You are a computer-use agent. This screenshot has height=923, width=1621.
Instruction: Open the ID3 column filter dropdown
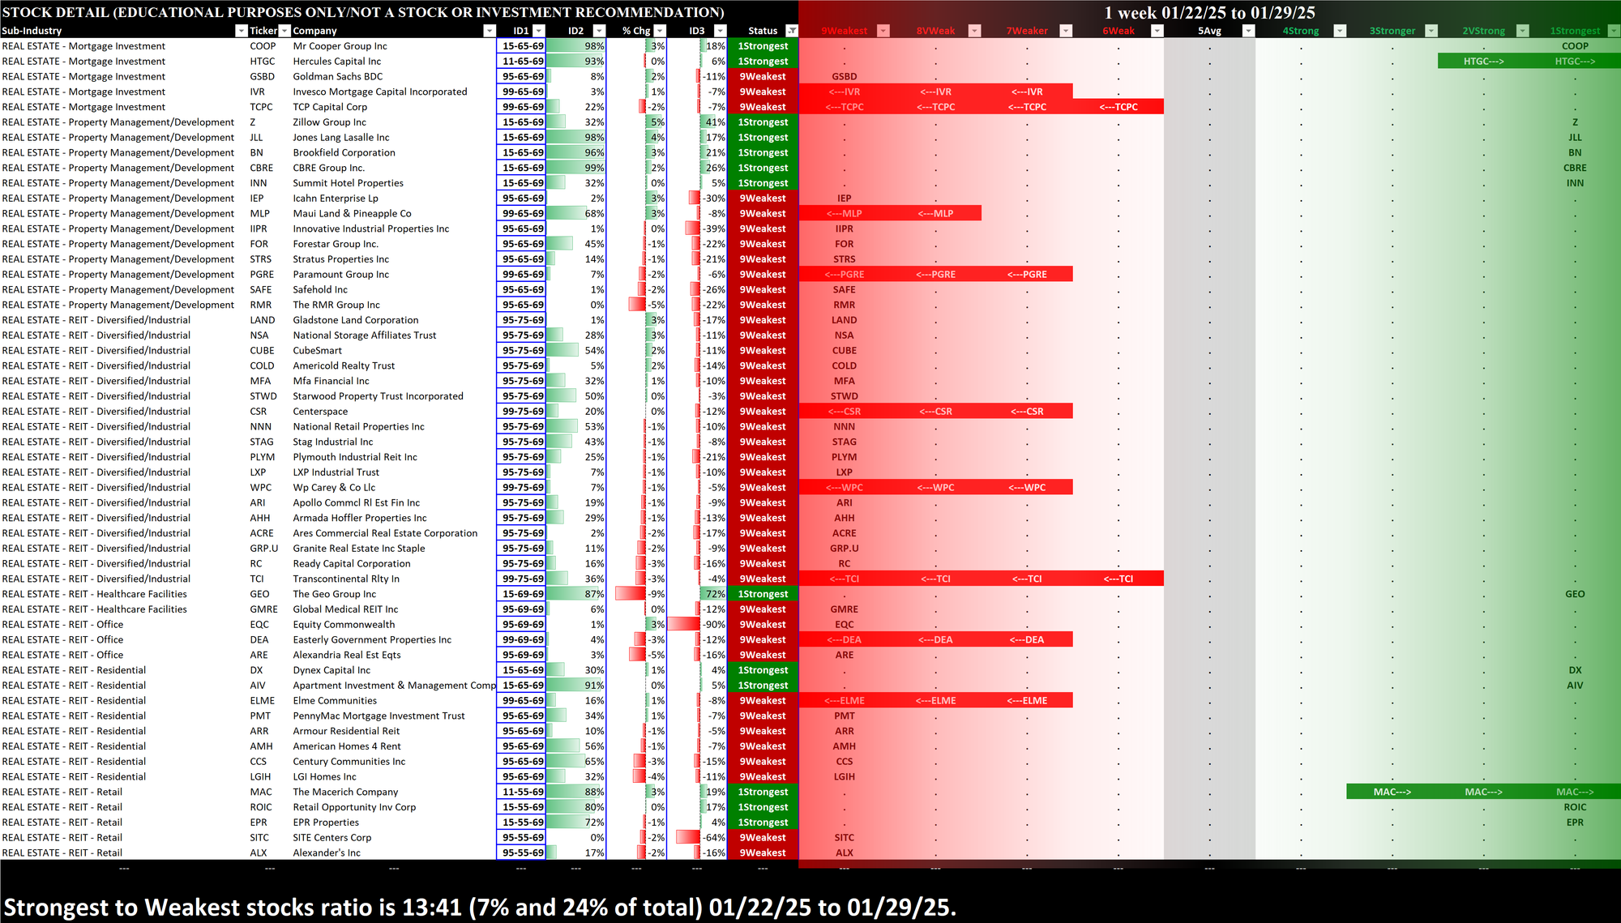(719, 31)
